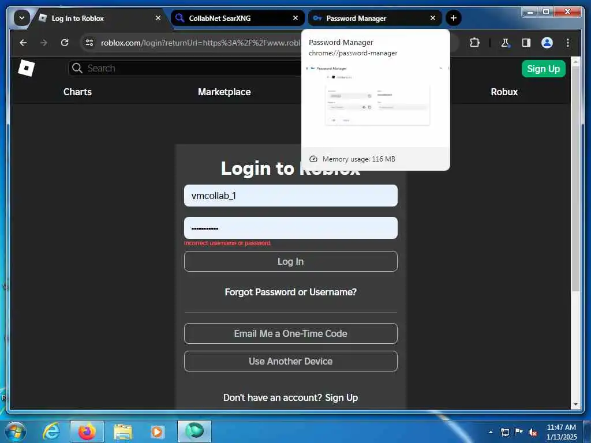Toggle the browser side panel
The width and height of the screenshot is (591, 443).
(526, 43)
